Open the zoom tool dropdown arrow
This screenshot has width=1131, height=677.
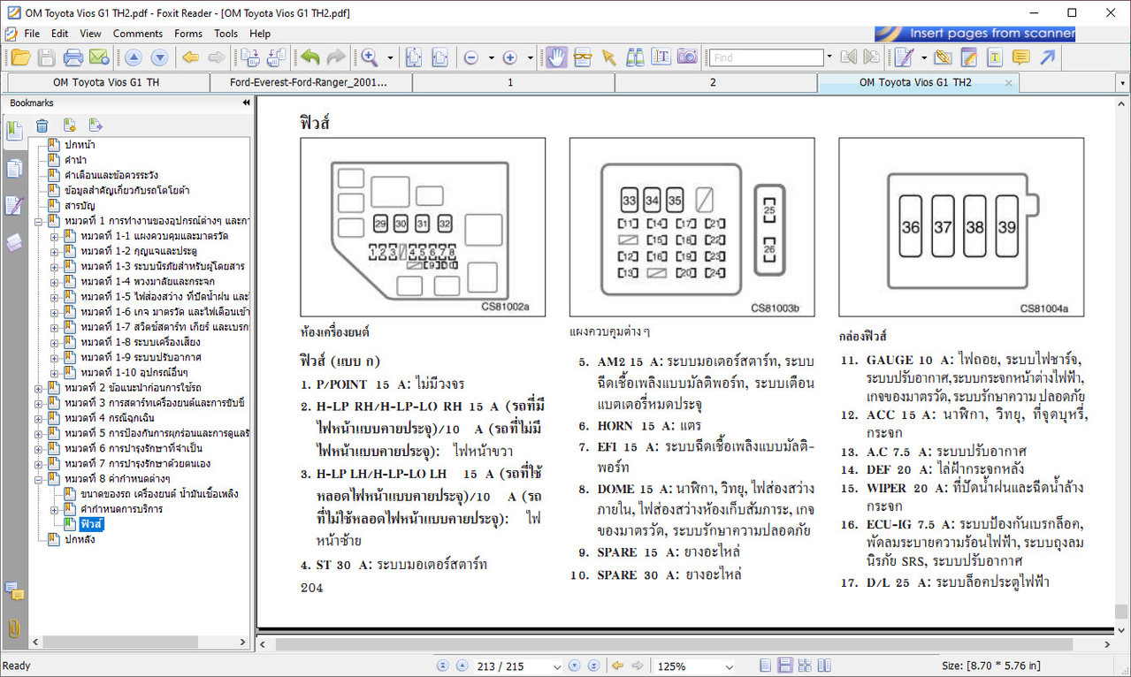coord(391,57)
